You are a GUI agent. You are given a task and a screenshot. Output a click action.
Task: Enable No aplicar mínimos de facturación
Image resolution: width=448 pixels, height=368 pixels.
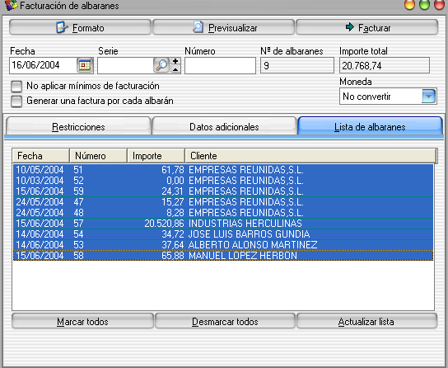[x=16, y=86]
